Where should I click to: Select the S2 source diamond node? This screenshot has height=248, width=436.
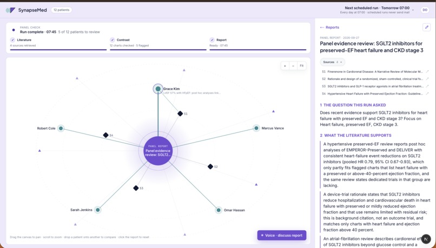pos(210,166)
